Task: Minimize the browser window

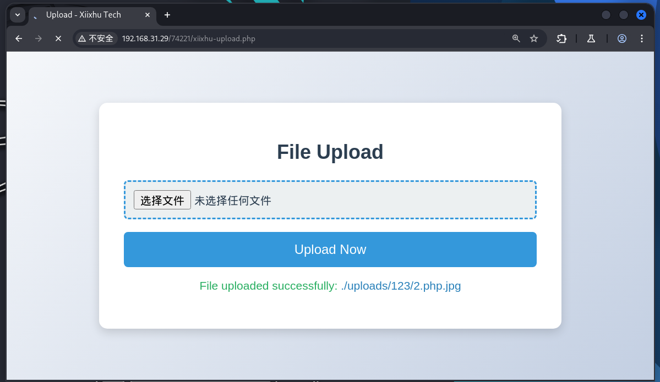Action: coord(606,15)
